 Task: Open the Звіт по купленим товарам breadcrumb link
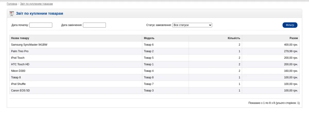click(x=36, y=4)
